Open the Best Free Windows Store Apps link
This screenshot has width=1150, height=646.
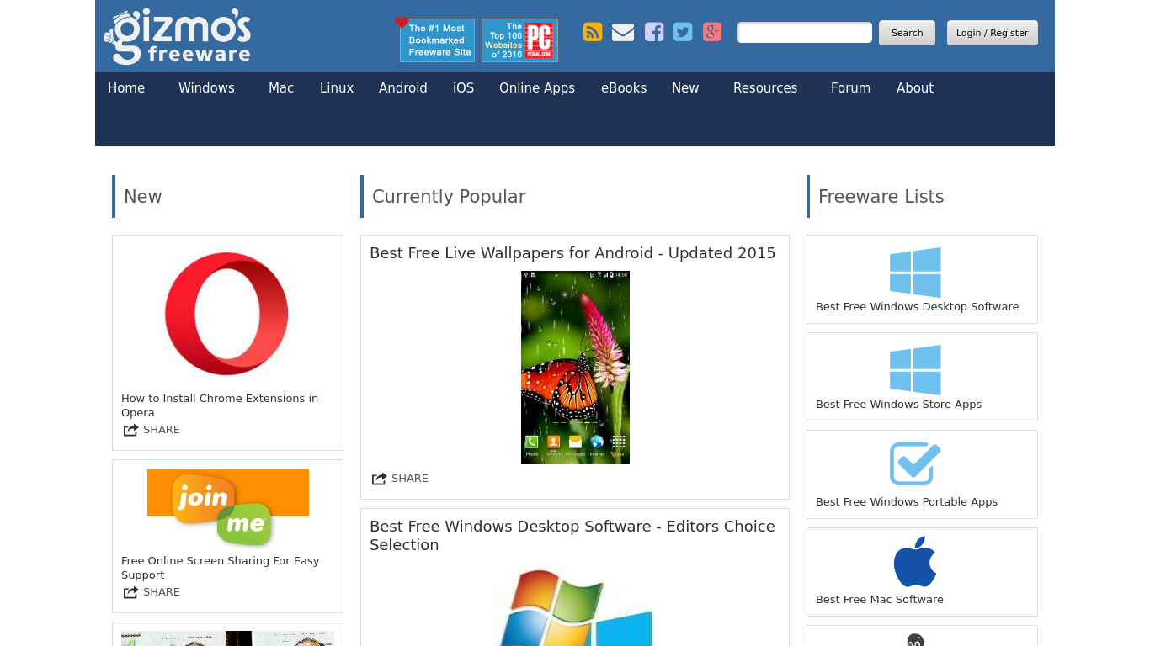coord(899,405)
